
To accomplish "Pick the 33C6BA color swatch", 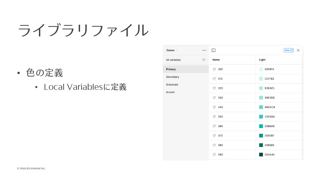I will coord(261,117).
